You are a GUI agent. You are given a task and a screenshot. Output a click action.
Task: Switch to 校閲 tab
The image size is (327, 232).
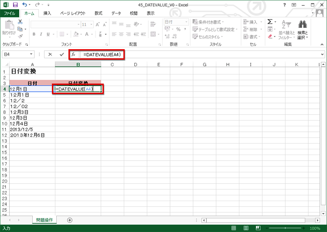(x=134, y=13)
